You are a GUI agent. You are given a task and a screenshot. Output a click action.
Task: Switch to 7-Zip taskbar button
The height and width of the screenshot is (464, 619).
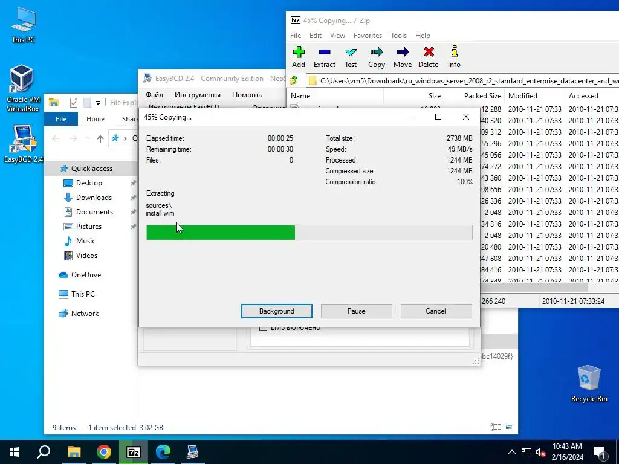(x=134, y=452)
